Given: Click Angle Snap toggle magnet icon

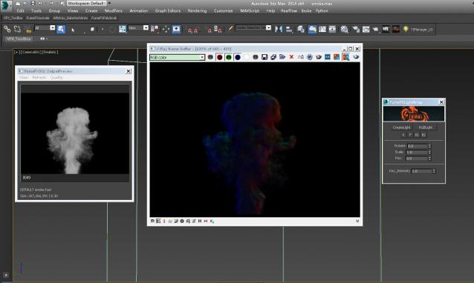Looking at the screenshot, I should coord(195,30).
